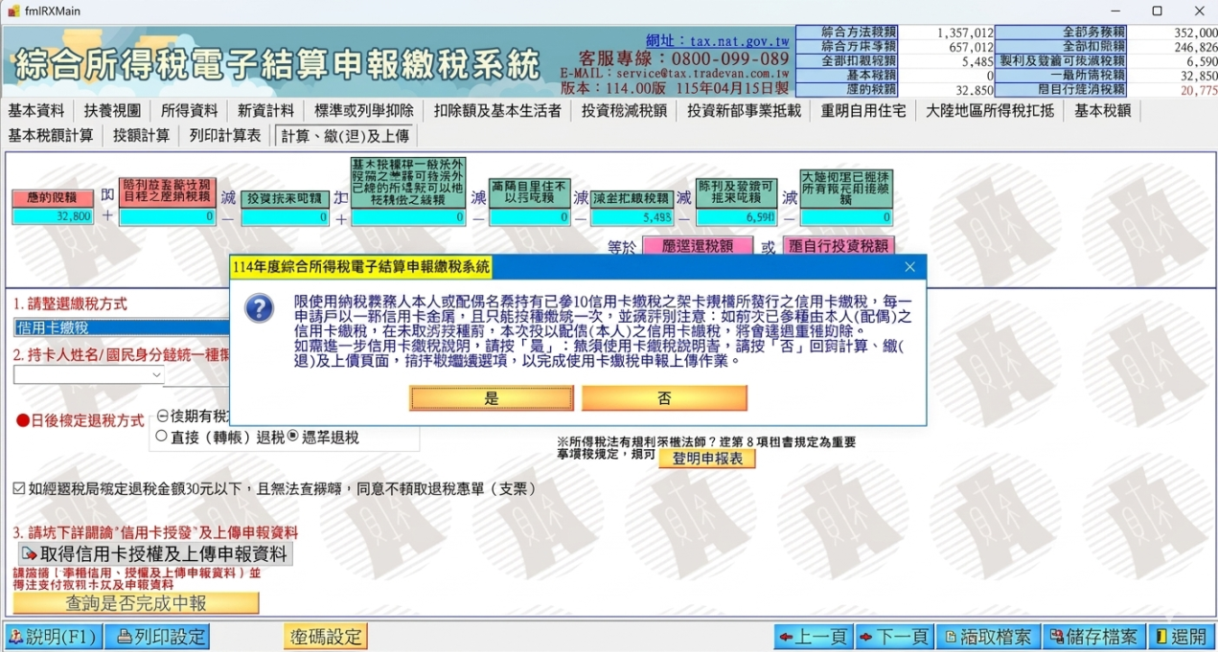Select 直接（轉帳）退稅 radio button
The width and height of the screenshot is (1218, 652).
pyautogui.click(x=162, y=437)
